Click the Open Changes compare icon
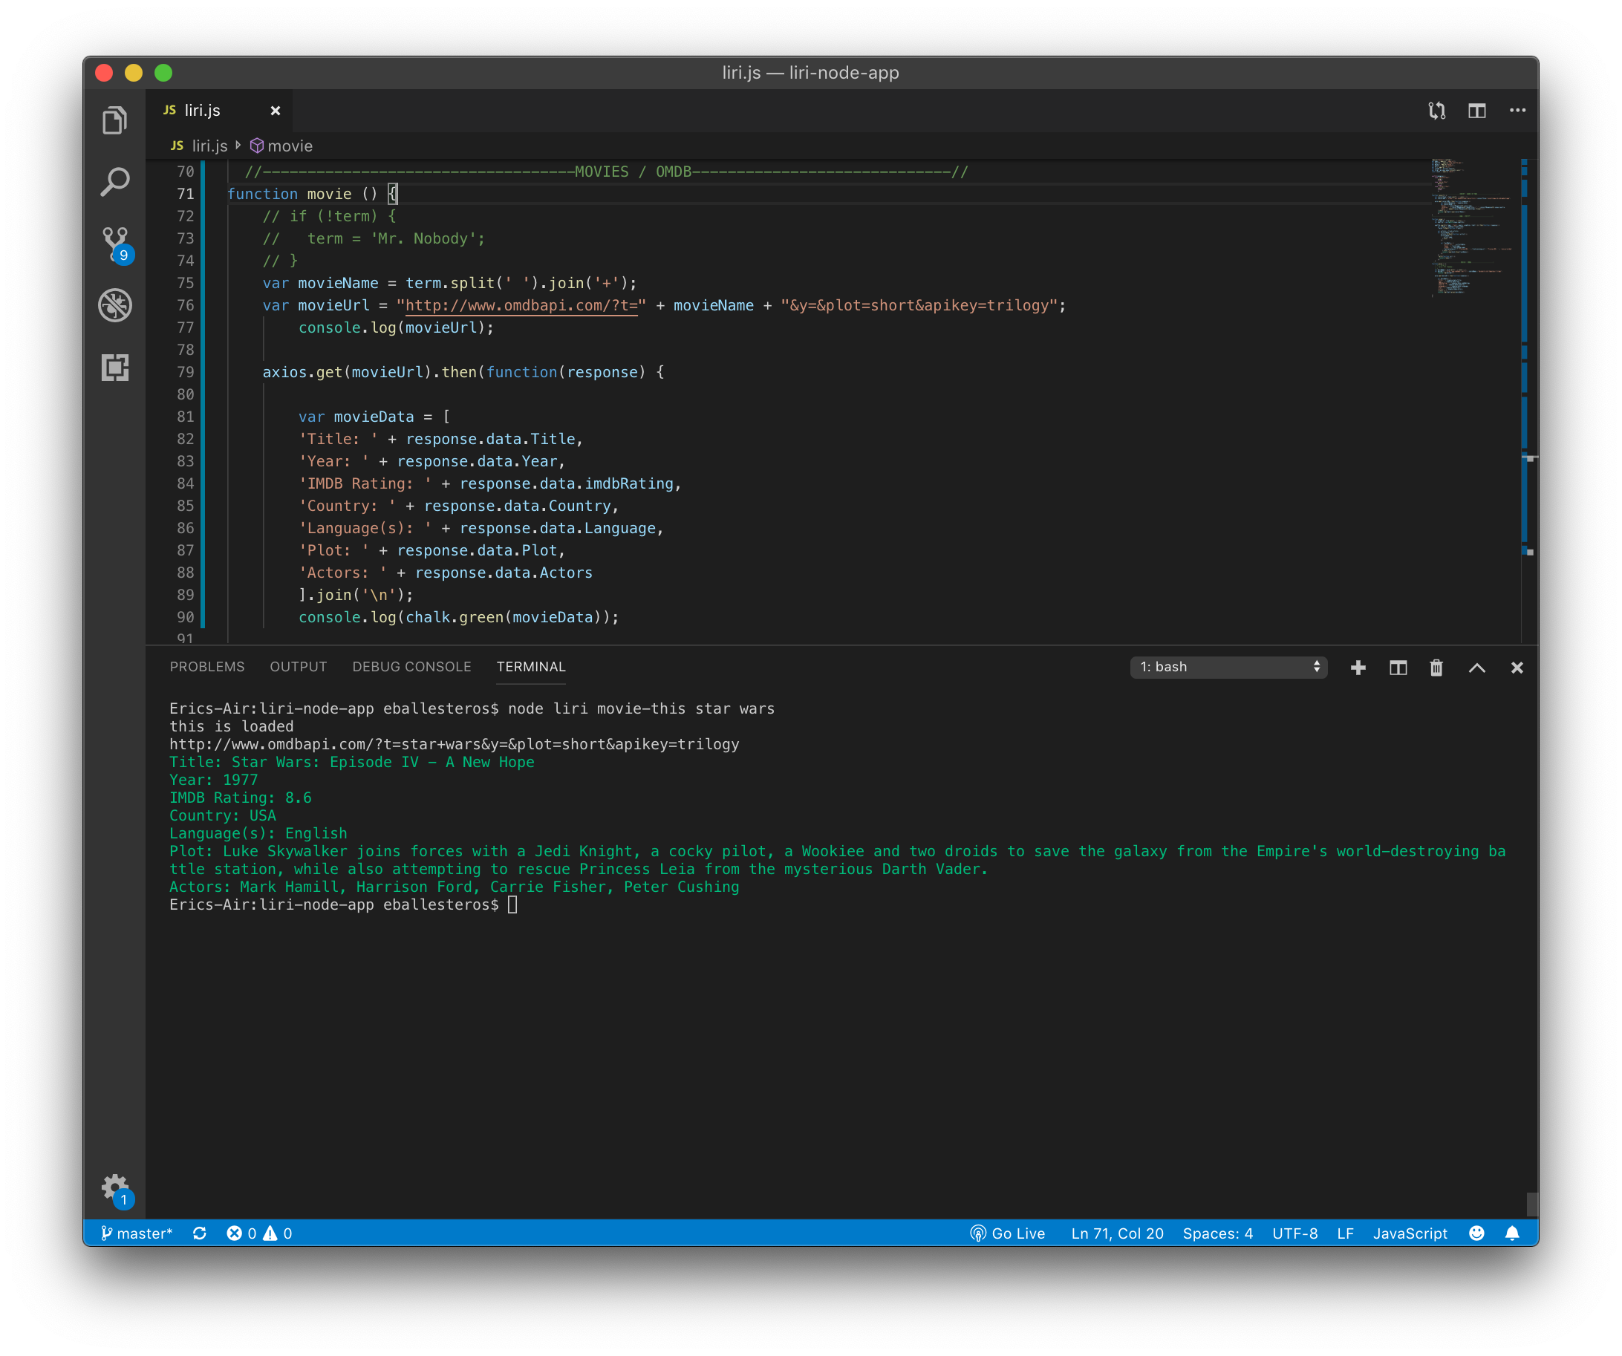Viewport: 1622px width, 1356px height. tap(1436, 111)
